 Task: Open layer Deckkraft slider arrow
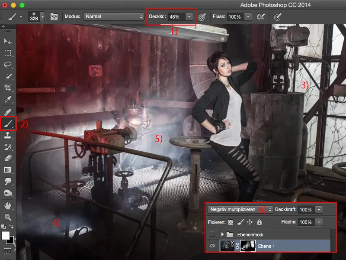pos(319,210)
